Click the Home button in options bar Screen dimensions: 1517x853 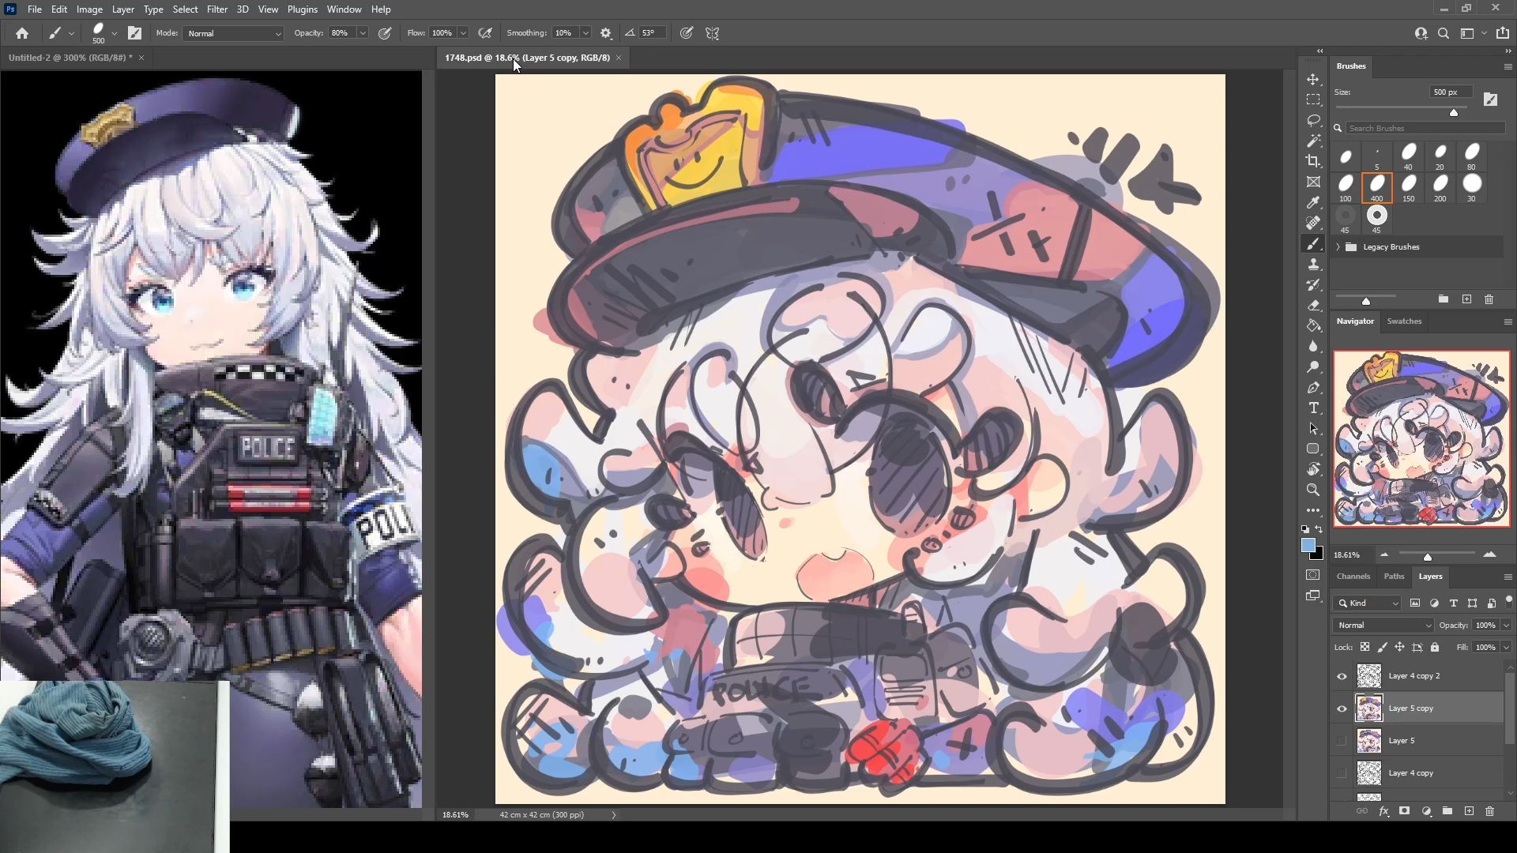[x=22, y=33]
